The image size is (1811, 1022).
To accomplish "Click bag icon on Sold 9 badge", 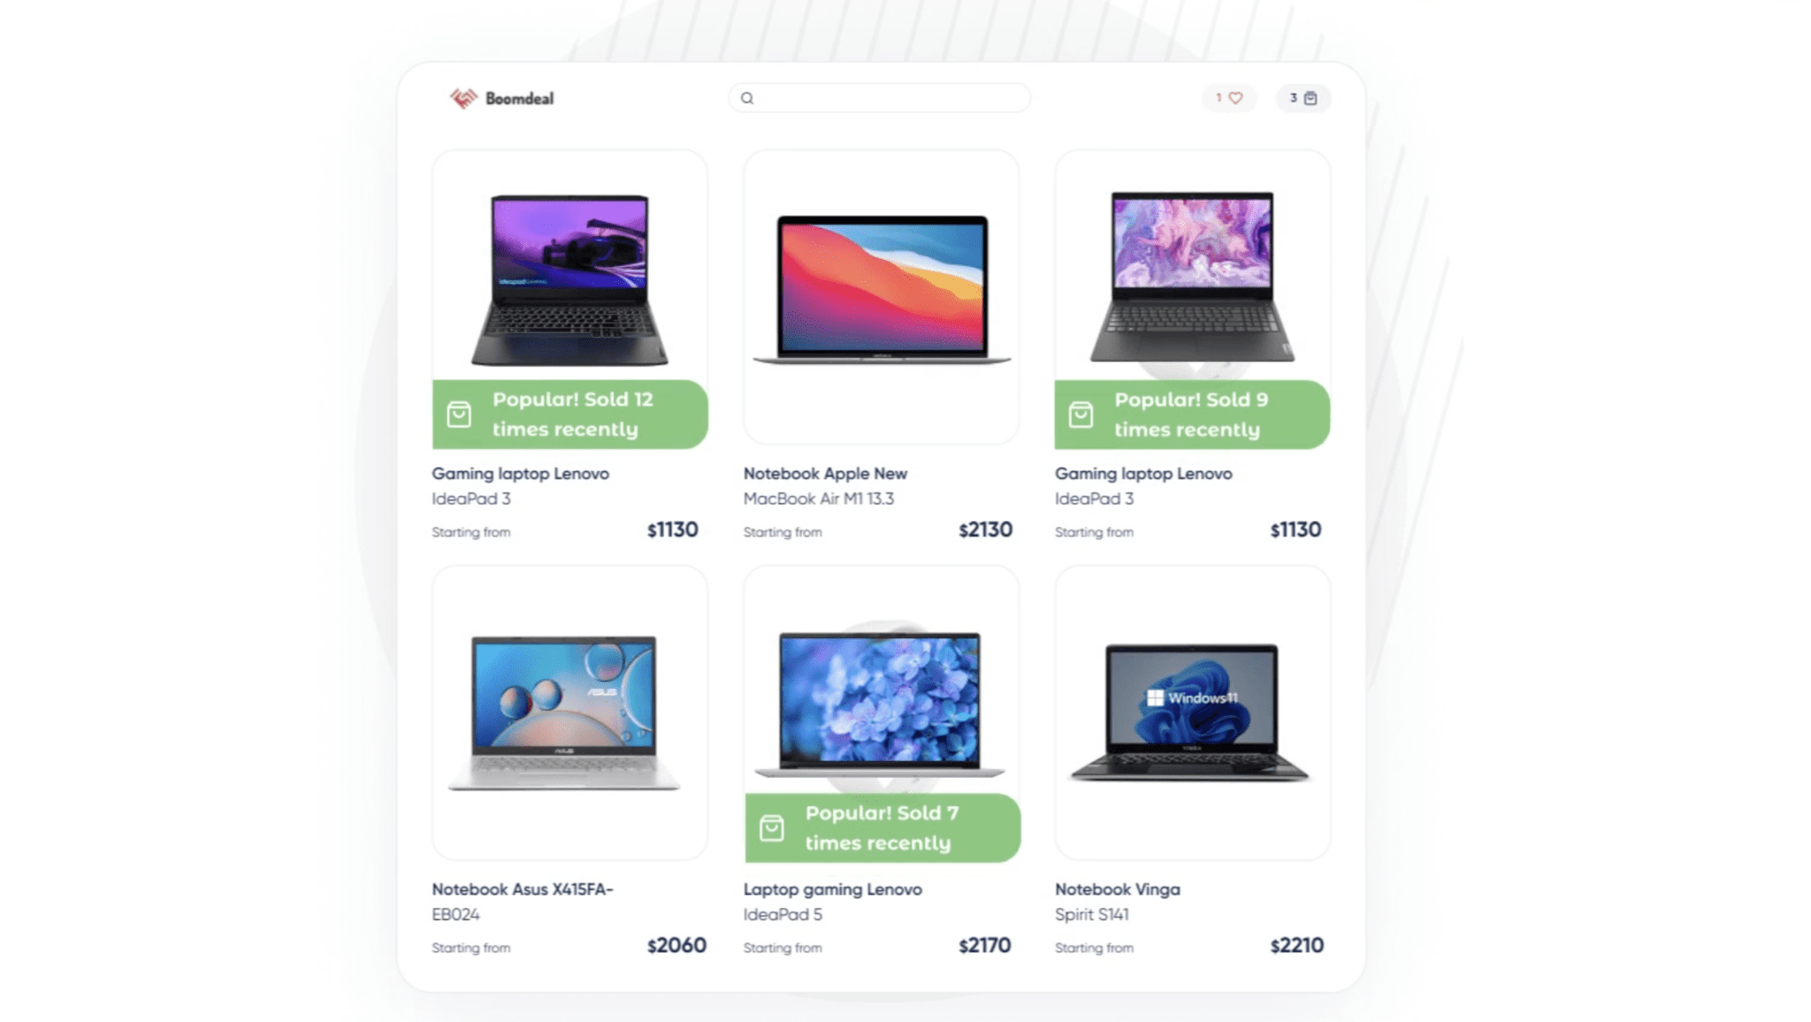I will pyautogui.click(x=1081, y=414).
